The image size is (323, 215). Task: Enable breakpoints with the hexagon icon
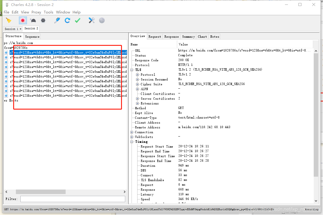point(43,20)
